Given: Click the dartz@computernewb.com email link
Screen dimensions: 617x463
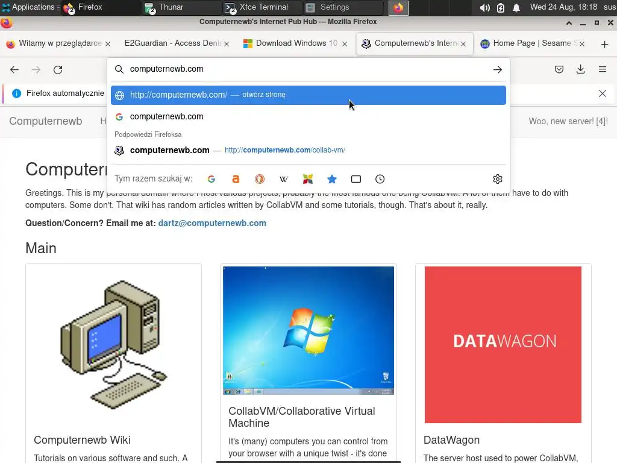Looking at the screenshot, I should (x=212, y=223).
